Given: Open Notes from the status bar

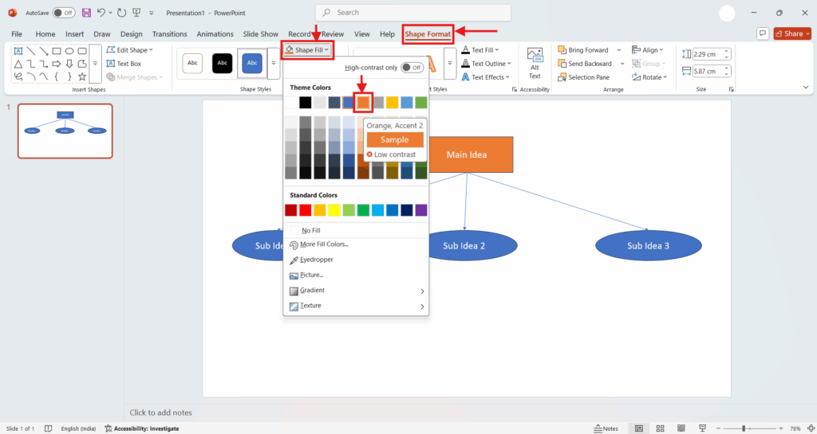Looking at the screenshot, I should click(x=606, y=428).
